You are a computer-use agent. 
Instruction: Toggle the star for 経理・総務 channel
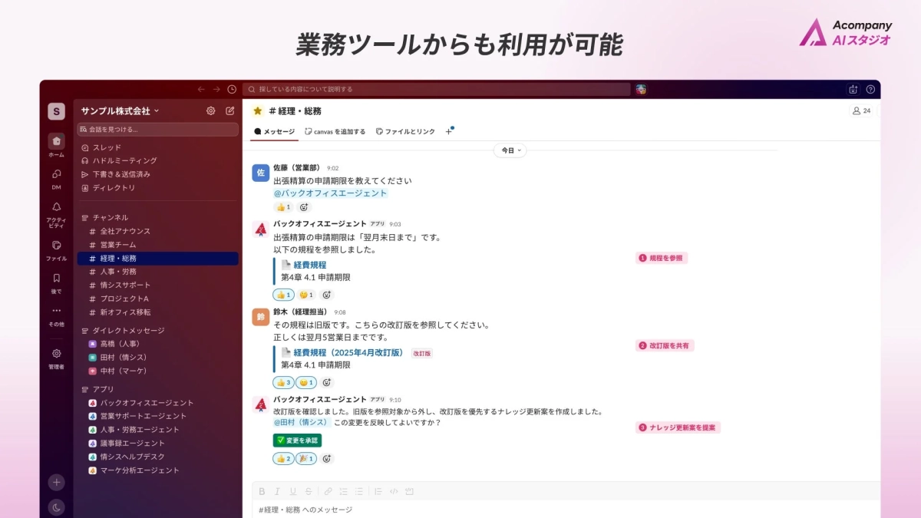click(x=258, y=111)
